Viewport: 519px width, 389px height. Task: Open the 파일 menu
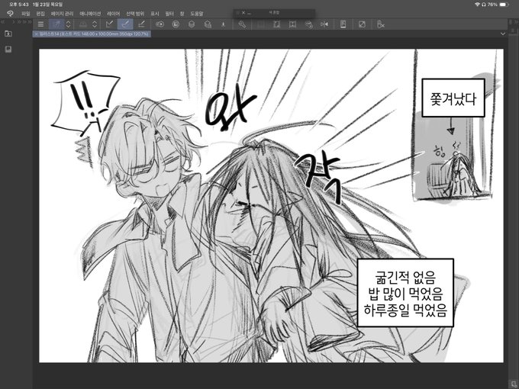point(25,14)
